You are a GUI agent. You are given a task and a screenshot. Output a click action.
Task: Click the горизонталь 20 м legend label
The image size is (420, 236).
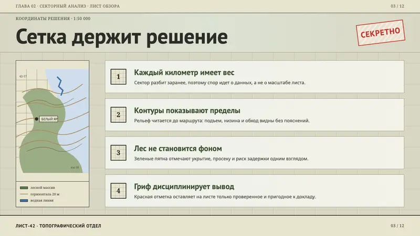click(45, 194)
